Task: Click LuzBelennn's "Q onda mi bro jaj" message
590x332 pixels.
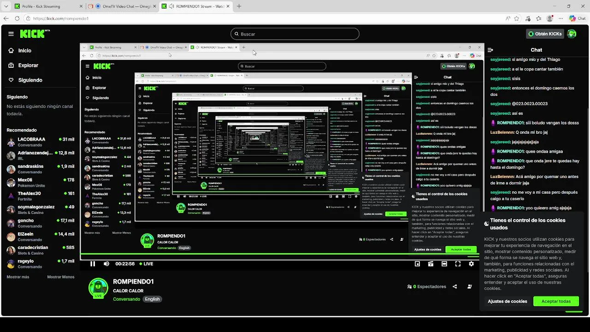Action: coord(519,132)
